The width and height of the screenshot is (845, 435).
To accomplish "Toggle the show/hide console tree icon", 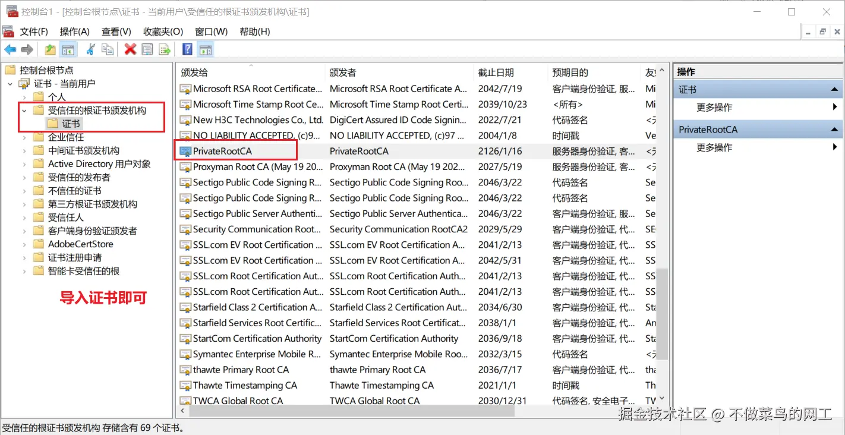I will (x=68, y=50).
